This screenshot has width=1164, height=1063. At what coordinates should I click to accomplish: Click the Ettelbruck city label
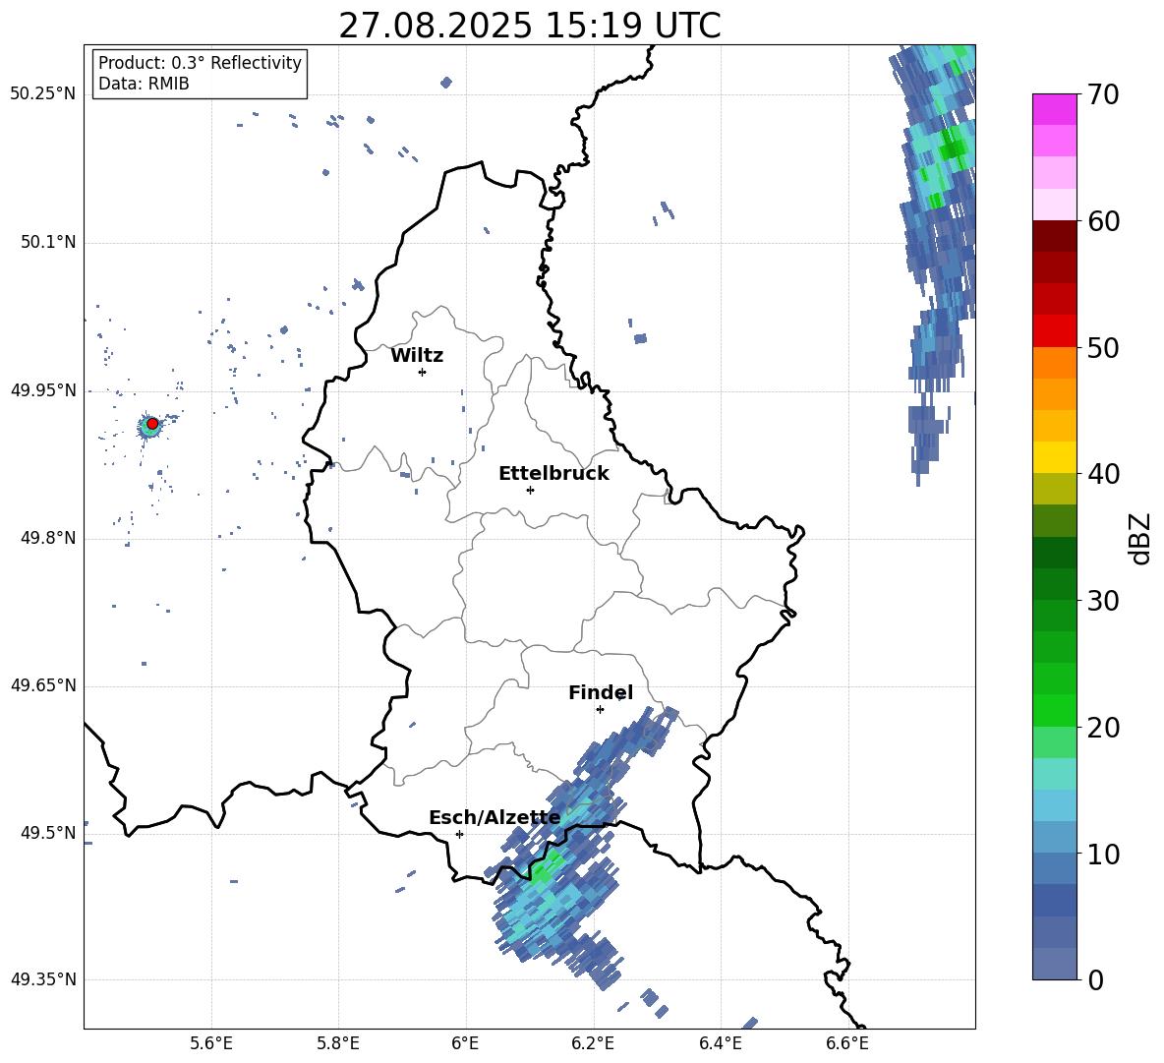[553, 474]
